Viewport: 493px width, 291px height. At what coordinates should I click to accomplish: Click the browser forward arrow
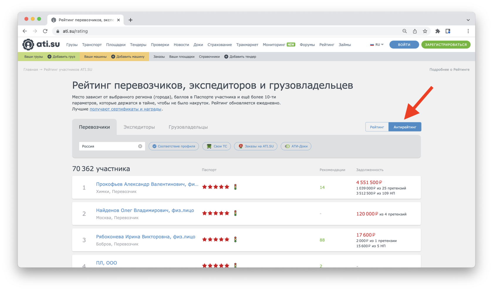tap(35, 31)
